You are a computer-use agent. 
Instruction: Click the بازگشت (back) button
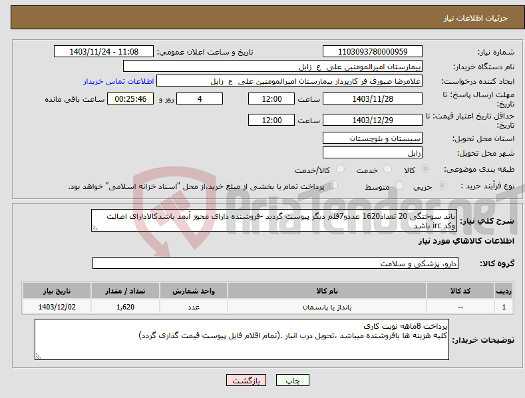246,380
